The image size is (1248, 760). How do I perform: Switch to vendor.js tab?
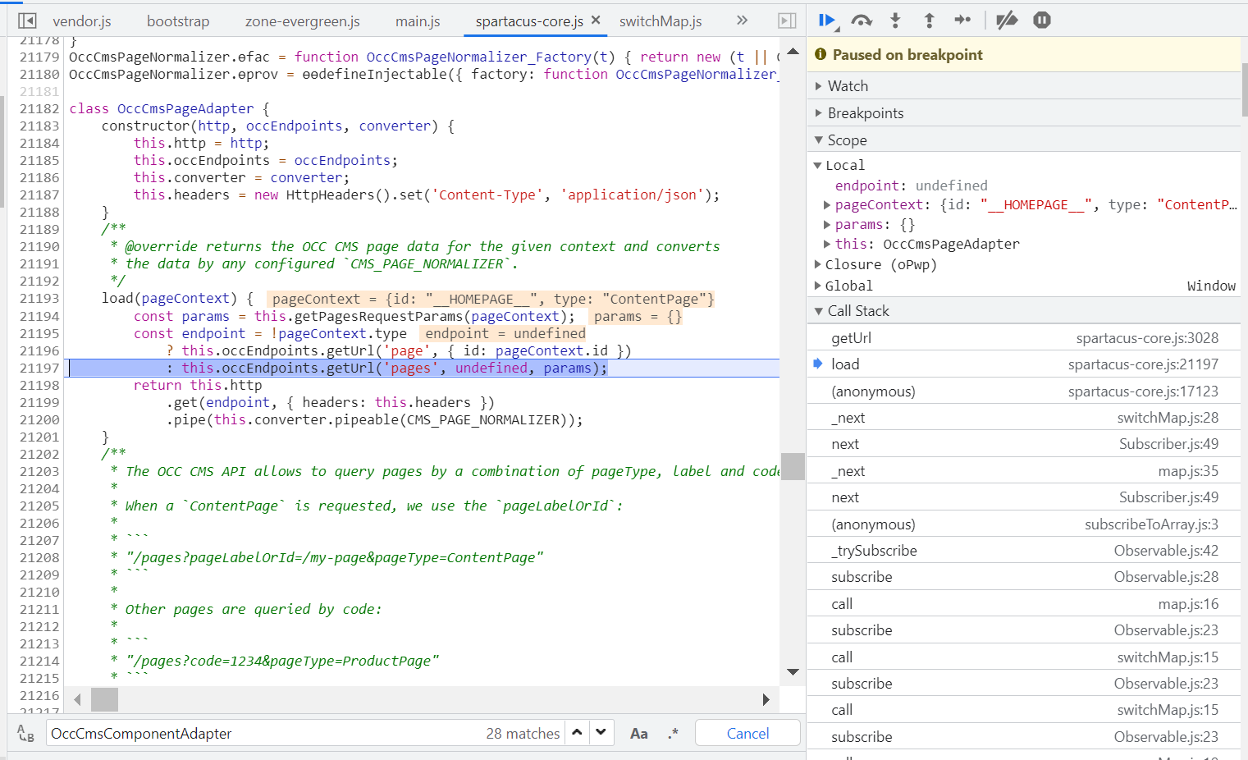[82, 21]
